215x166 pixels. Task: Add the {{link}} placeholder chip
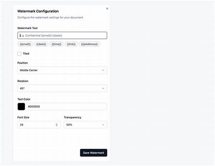(x=71, y=44)
